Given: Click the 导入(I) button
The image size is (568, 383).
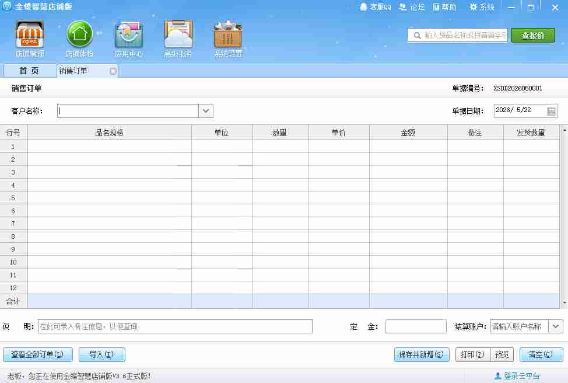Looking at the screenshot, I should pyautogui.click(x=102, y=354).
